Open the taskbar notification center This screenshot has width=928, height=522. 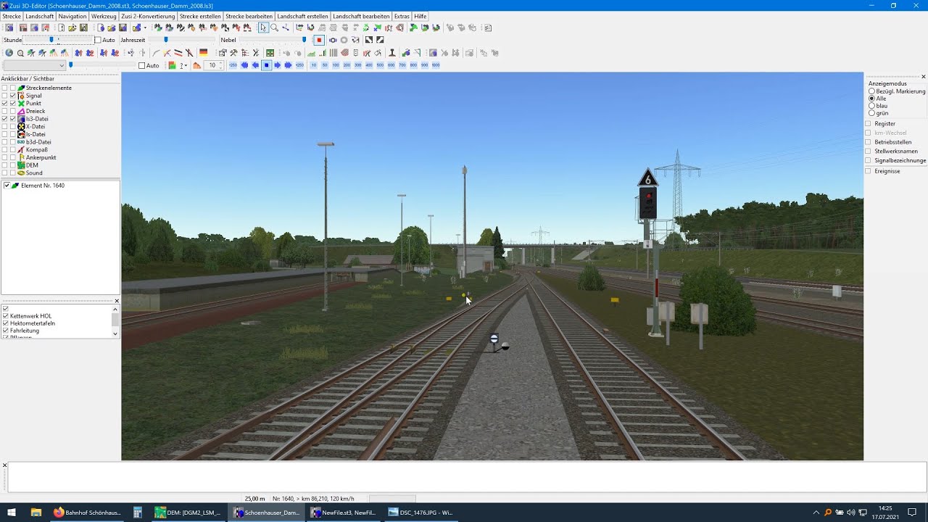(912, 513)
